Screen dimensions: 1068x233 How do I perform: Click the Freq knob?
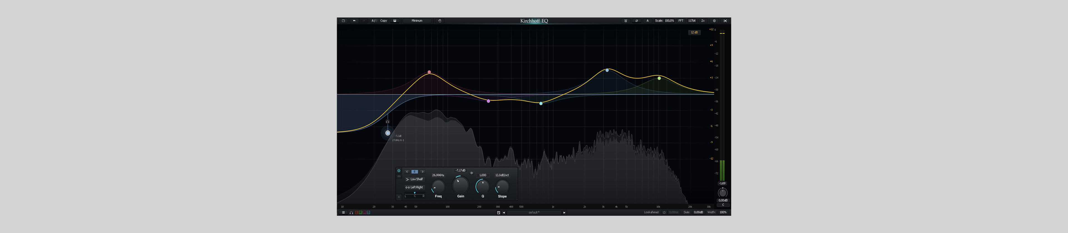438,187
